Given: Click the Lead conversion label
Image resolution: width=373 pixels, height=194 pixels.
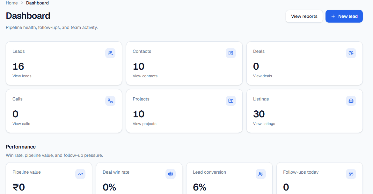Looking at the screenshot, I should [x=209, y=172].
